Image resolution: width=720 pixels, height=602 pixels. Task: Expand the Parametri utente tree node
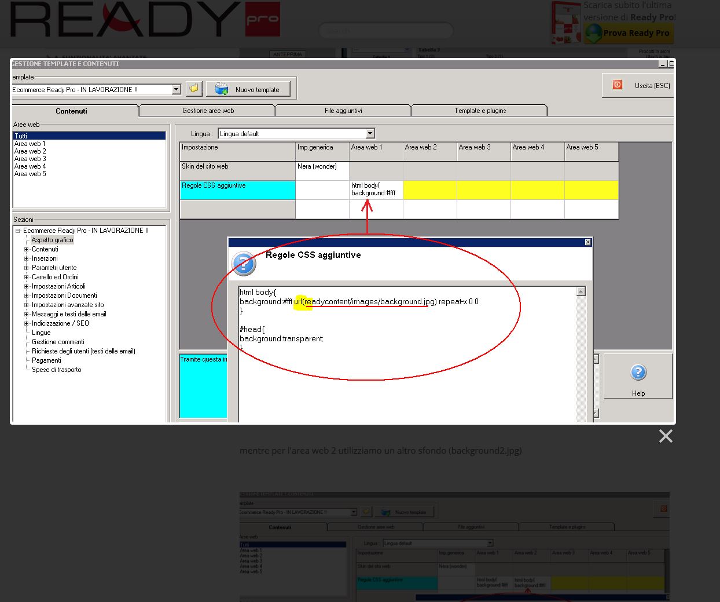(26, 268)
